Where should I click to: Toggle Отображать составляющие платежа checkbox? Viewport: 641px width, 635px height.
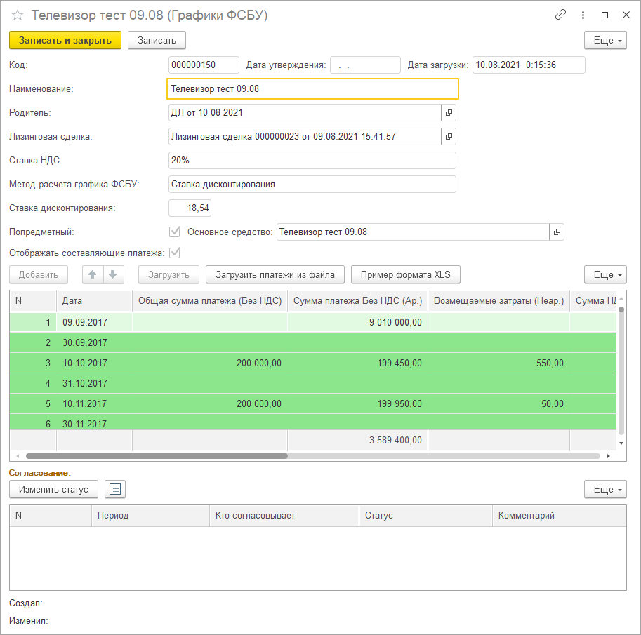point(175,253)
